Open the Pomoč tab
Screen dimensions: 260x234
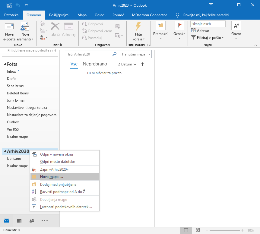coord(118,15)
